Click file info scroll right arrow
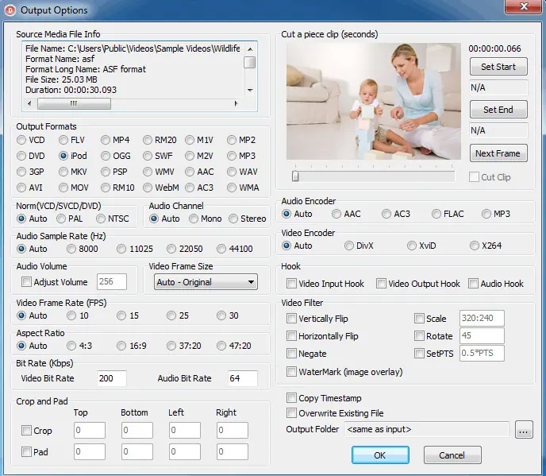Image resolution: width=546 pixels, height=476 pixels. click(236, 103)
